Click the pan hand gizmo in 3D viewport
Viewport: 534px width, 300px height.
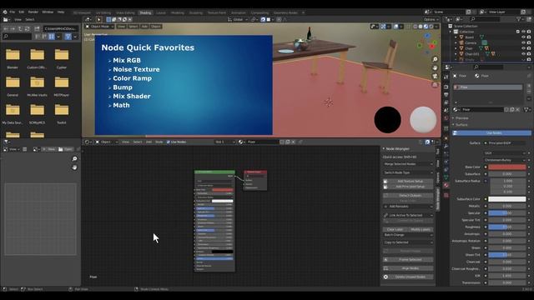tap(435, 68)
